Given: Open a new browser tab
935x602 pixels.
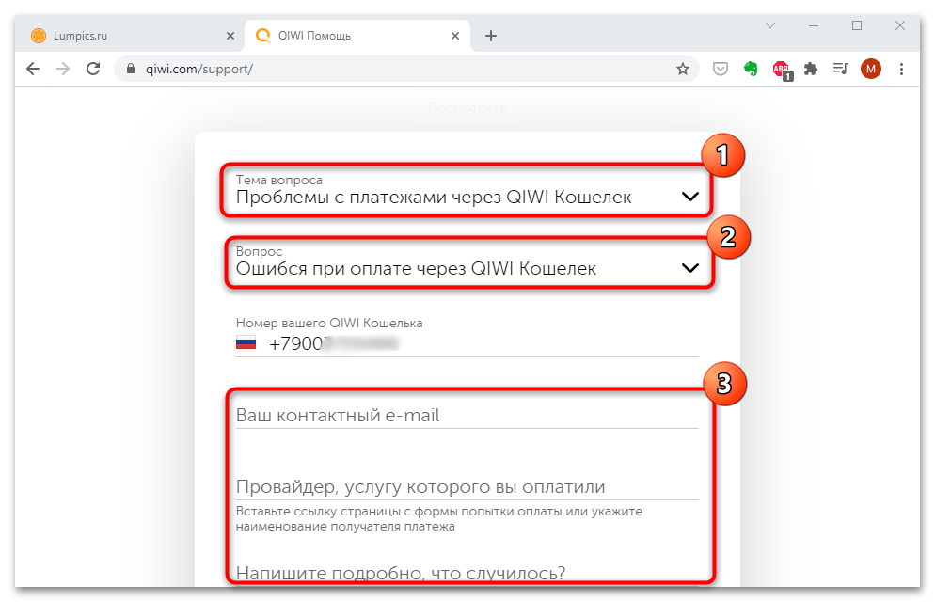Looking at the screenshot, I should click(491, 36).
